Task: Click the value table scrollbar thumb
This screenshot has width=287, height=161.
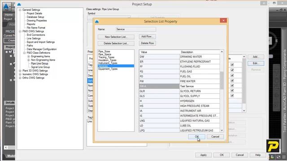Action: (222, 80)
